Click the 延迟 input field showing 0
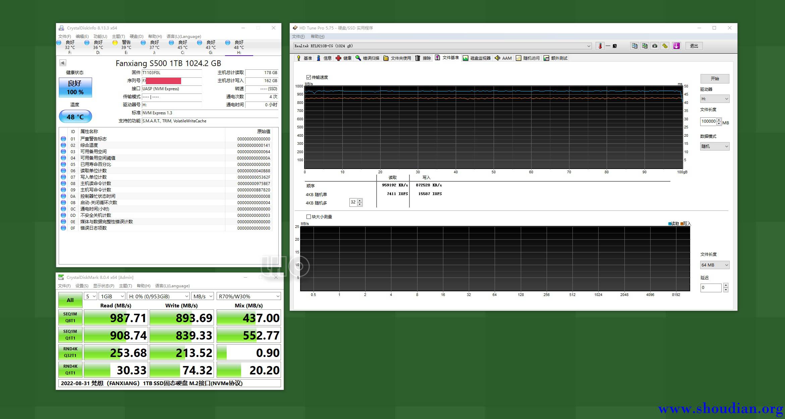This screenshot has height=419, width=785. 711,288
